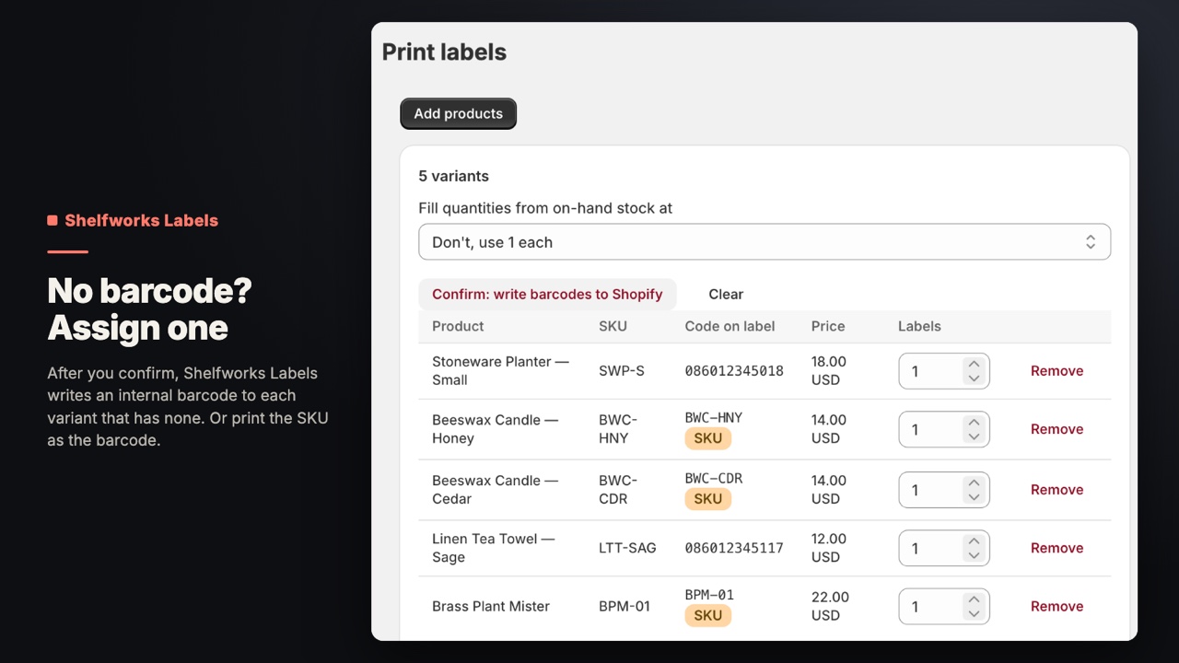Decrease label count for Beeswax Candle — Cedar
This screenshot has height=663, width=1179.
click(974, 497)
